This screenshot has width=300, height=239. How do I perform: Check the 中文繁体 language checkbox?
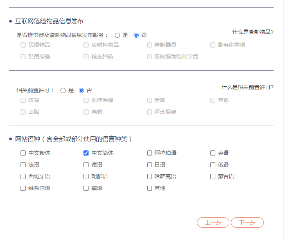(23, 153)
